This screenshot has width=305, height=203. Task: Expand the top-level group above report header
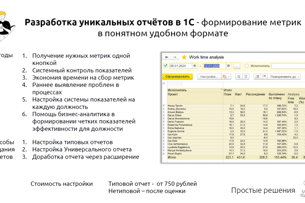pyautogui.click(x=164, y=84)
